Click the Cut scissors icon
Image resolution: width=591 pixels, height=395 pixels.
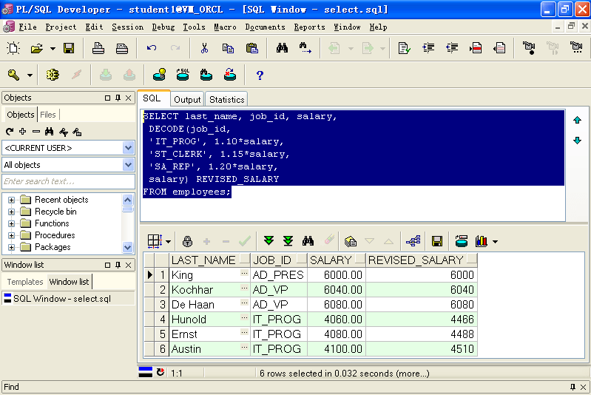click(203, 49)
